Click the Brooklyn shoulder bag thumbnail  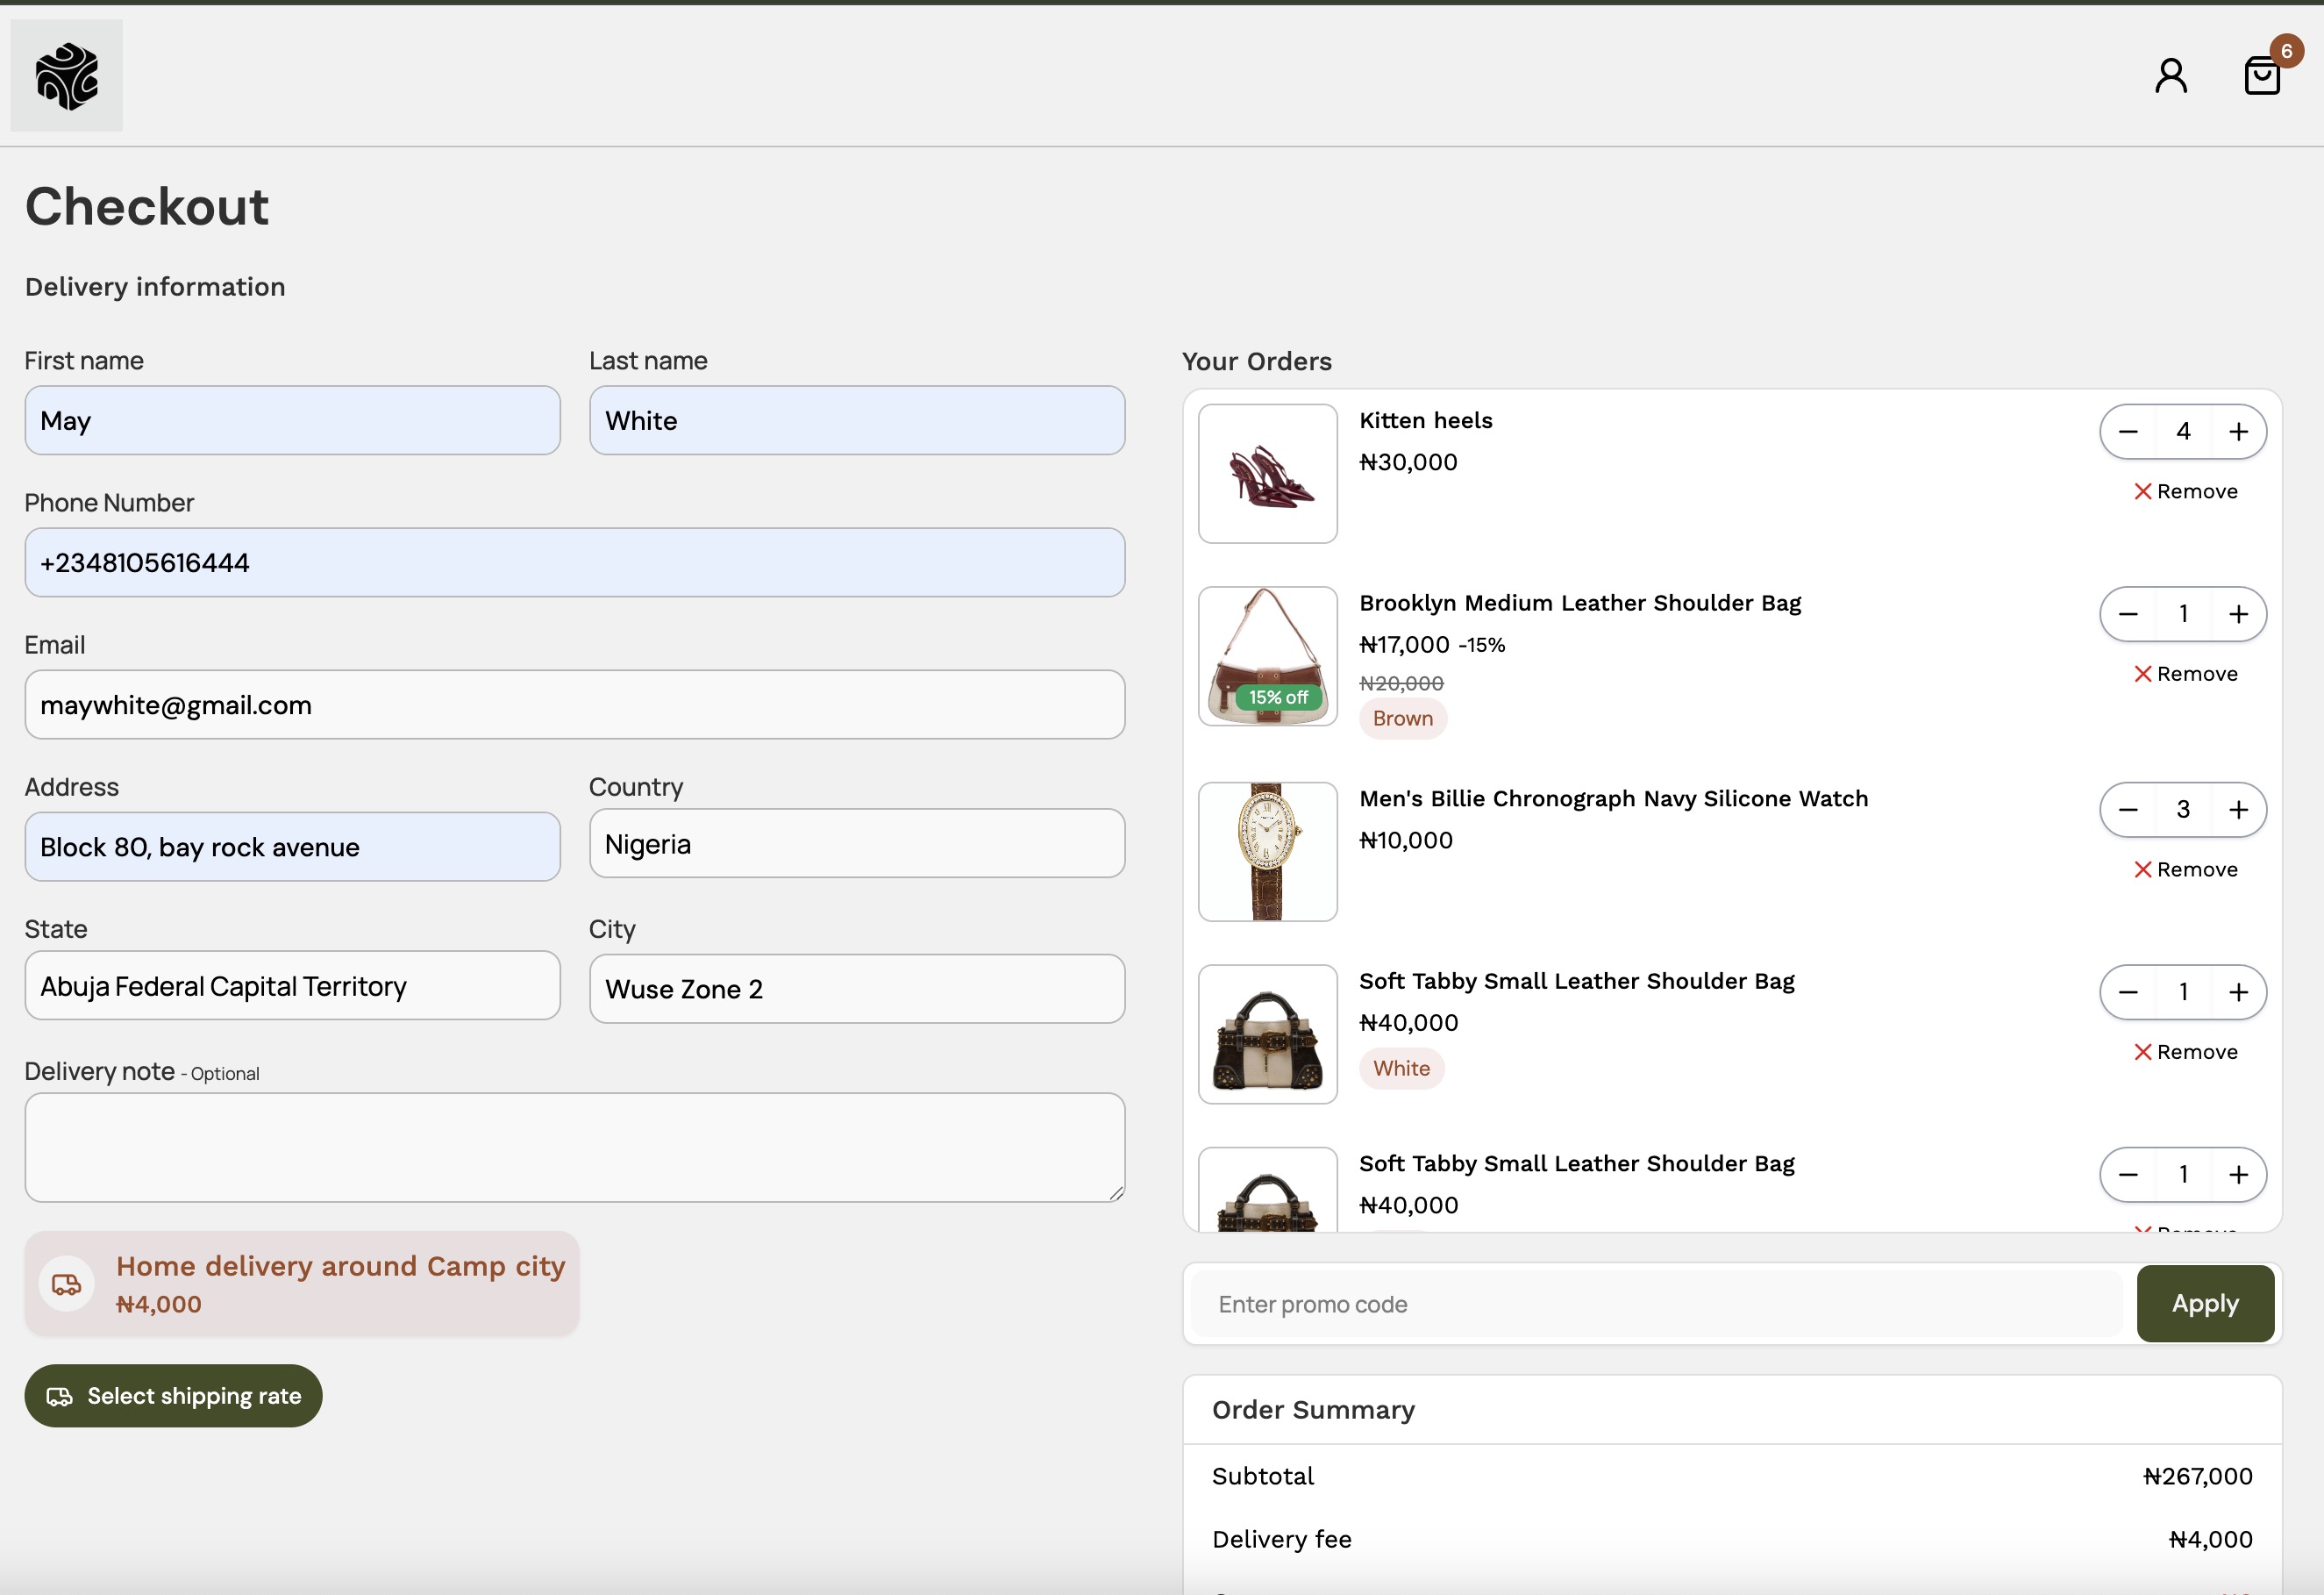(x=1267, y=655)
